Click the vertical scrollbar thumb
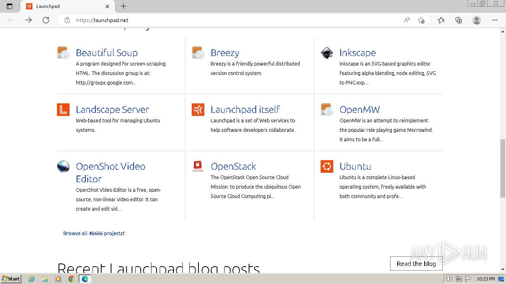The image size is (506, 284). tap(503, 168)
